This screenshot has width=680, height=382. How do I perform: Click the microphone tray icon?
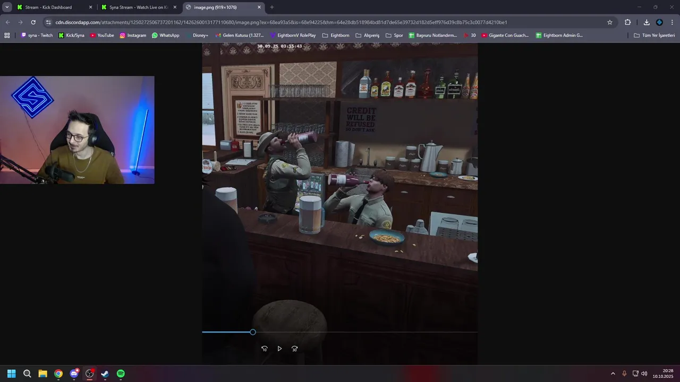pyautogui.click(x=624, y=374)
